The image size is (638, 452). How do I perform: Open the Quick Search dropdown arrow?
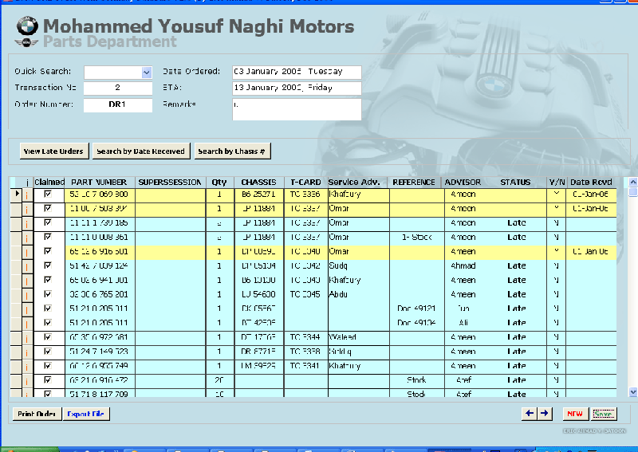[x=147, y=73]
